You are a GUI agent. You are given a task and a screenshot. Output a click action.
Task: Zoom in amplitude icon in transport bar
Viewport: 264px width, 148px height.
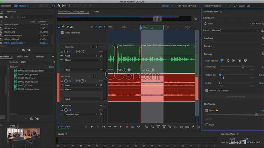[146, 127]
